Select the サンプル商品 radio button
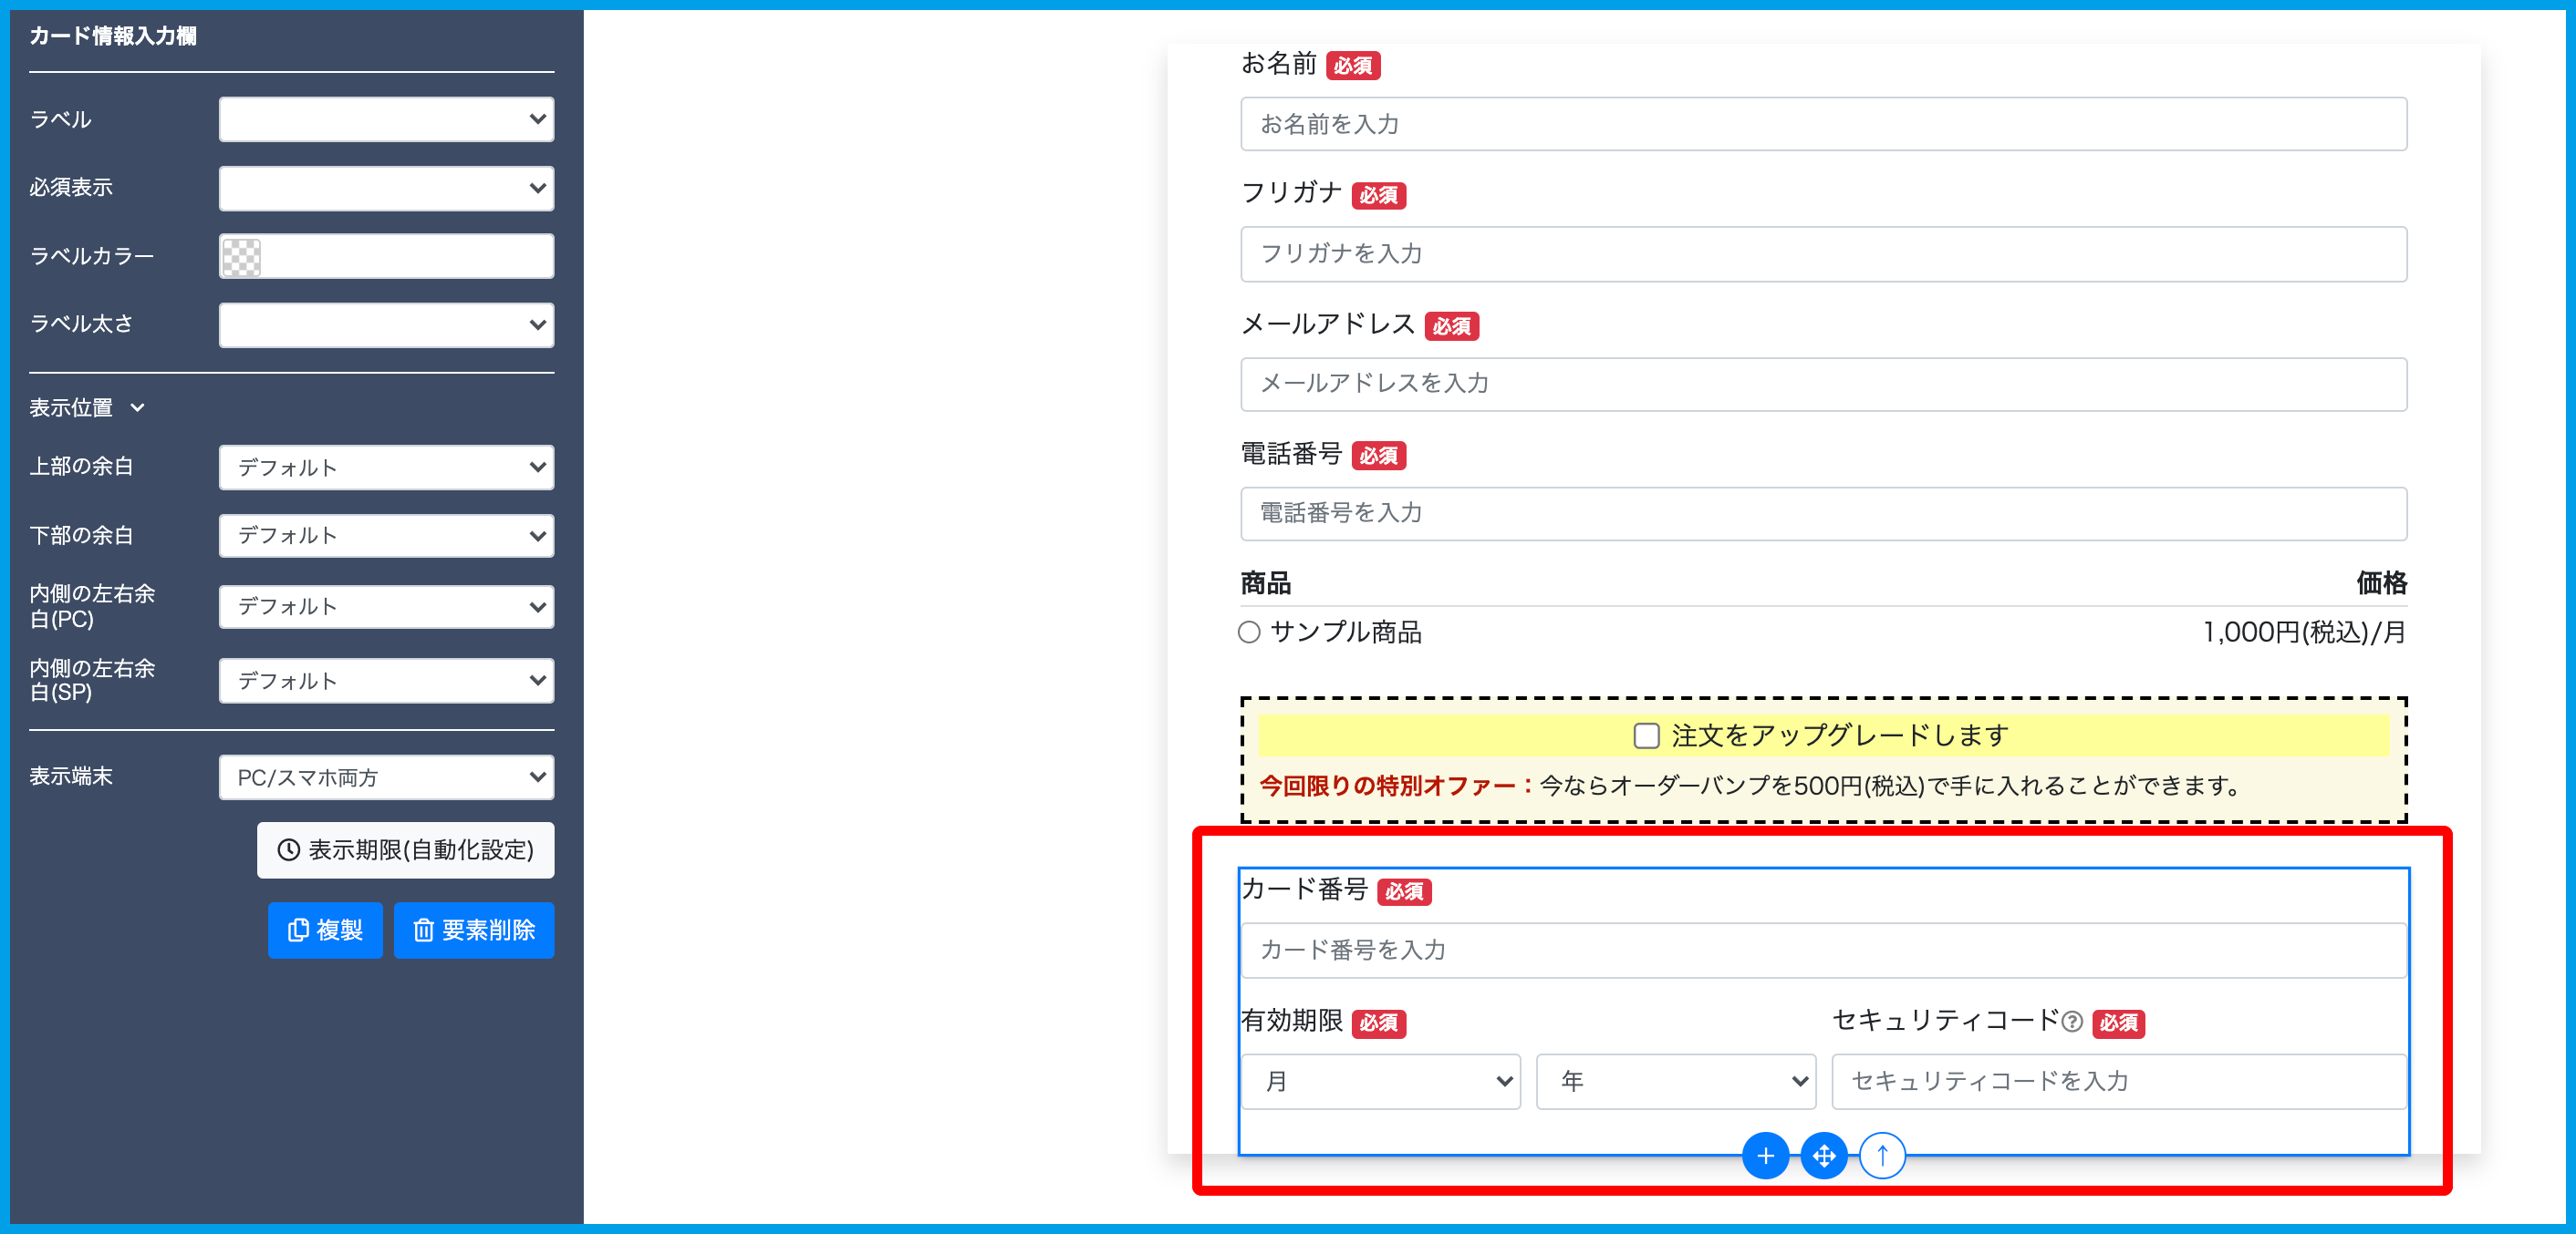The image size is (2576, 1234). 1249,632
